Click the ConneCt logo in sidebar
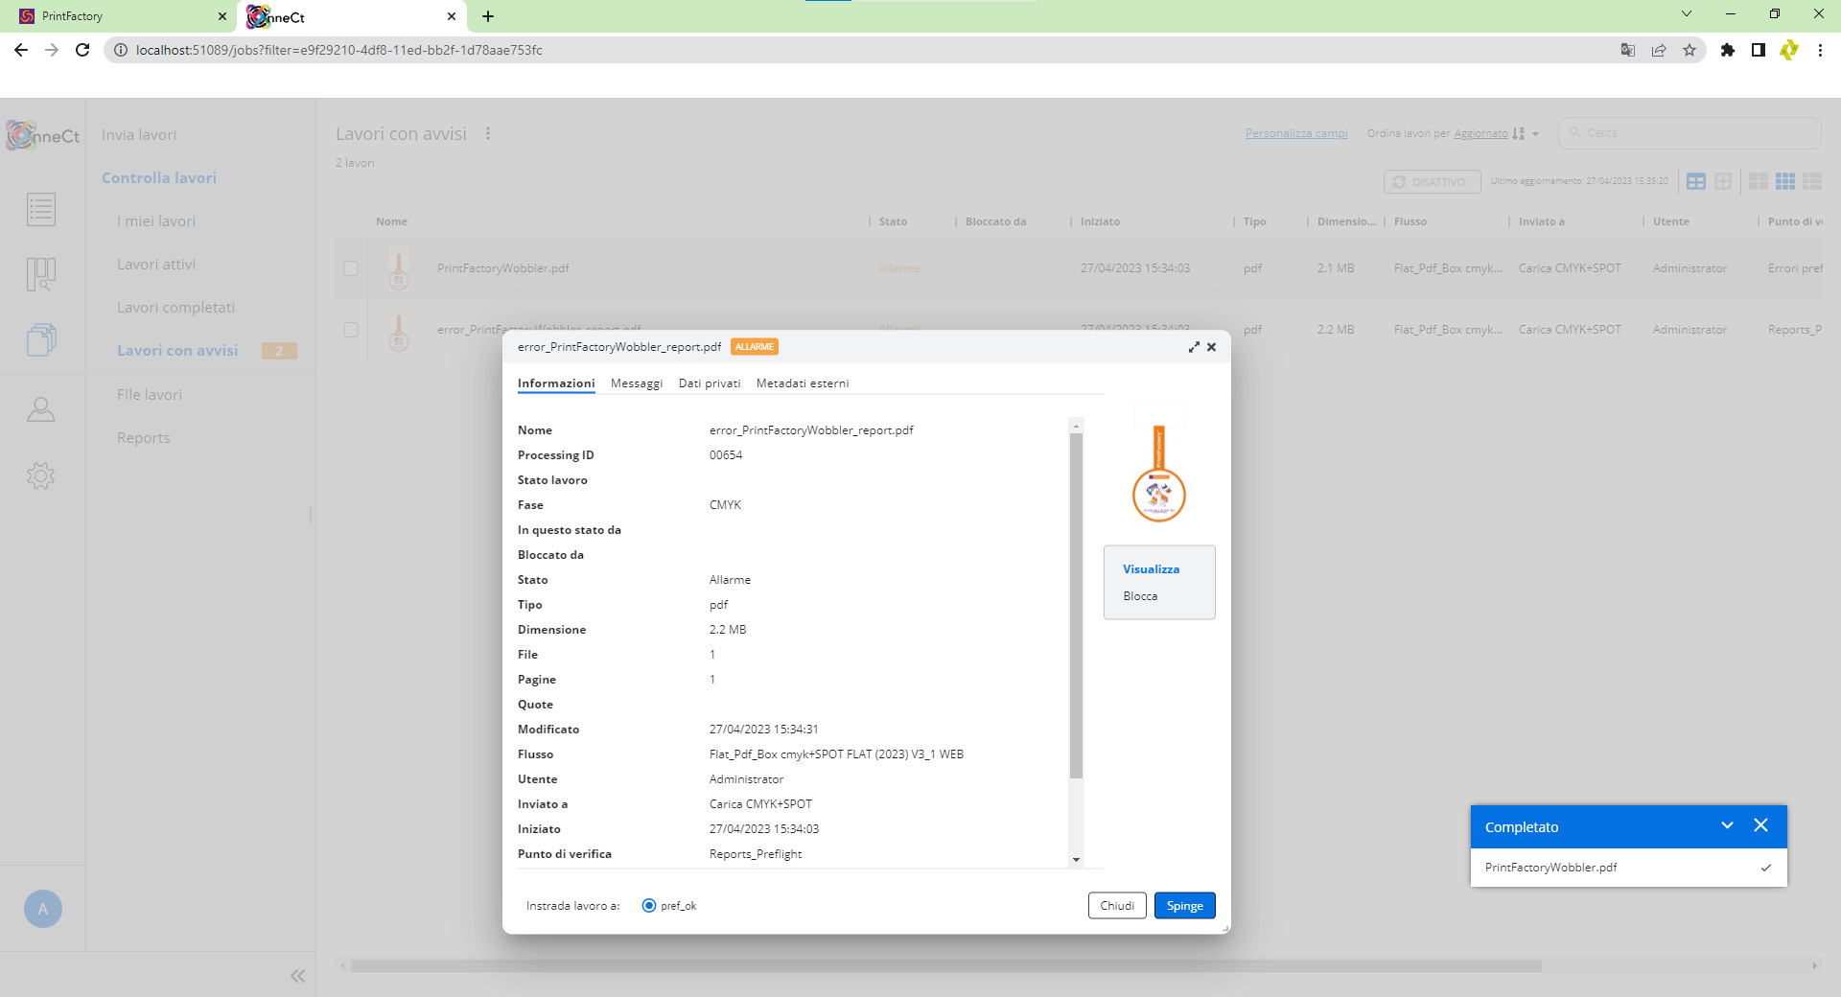Screen dimensions: 1841x997 (x=43, y=135)
